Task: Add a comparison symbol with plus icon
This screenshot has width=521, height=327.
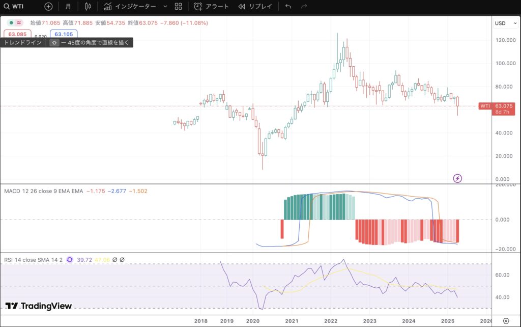Action: [x=48, y=6]
